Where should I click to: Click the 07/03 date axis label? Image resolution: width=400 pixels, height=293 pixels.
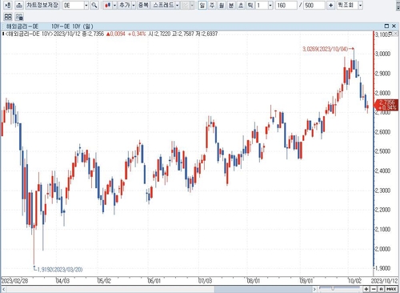coord(205,281)
